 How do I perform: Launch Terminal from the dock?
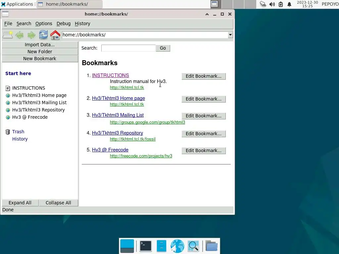coord(146,246)
